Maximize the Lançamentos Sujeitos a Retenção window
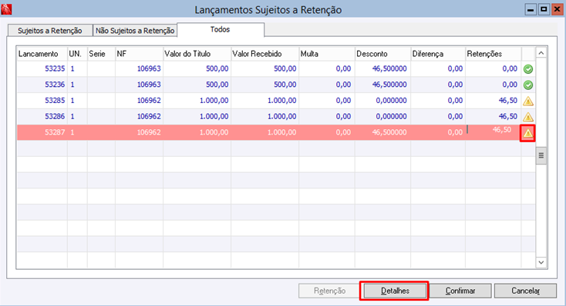The height and width of the screenshot is (306, 566). (x=544, y=9)
